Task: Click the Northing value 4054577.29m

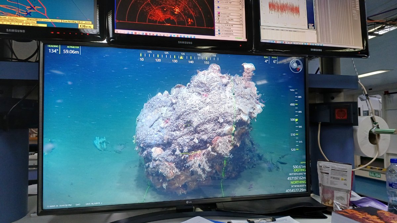Action: tap(296, 190)
